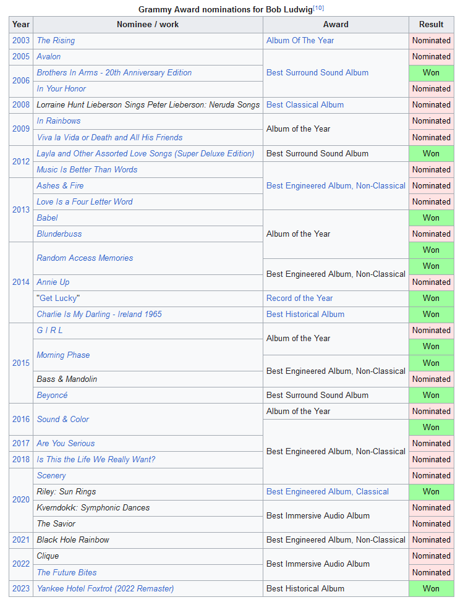Open Is This the Life We Really Want link
Viewport: 463px width, 605px height.
[96, 460]
